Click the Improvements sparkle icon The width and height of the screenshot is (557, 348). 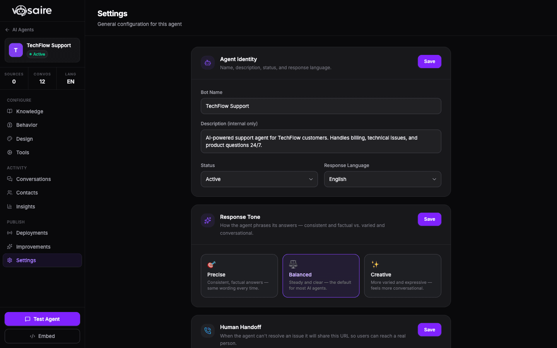[10, 247]
